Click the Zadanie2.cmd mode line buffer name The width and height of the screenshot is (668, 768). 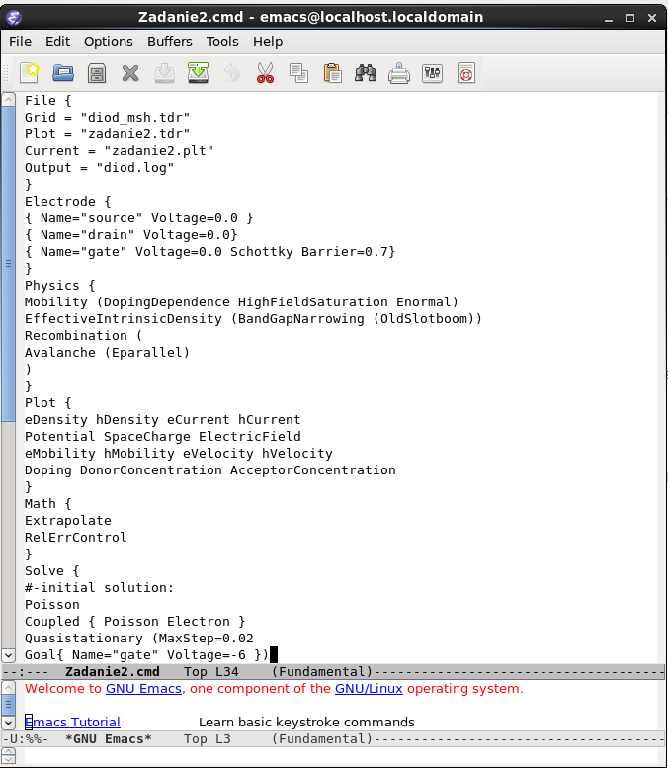tap(112, 671)
